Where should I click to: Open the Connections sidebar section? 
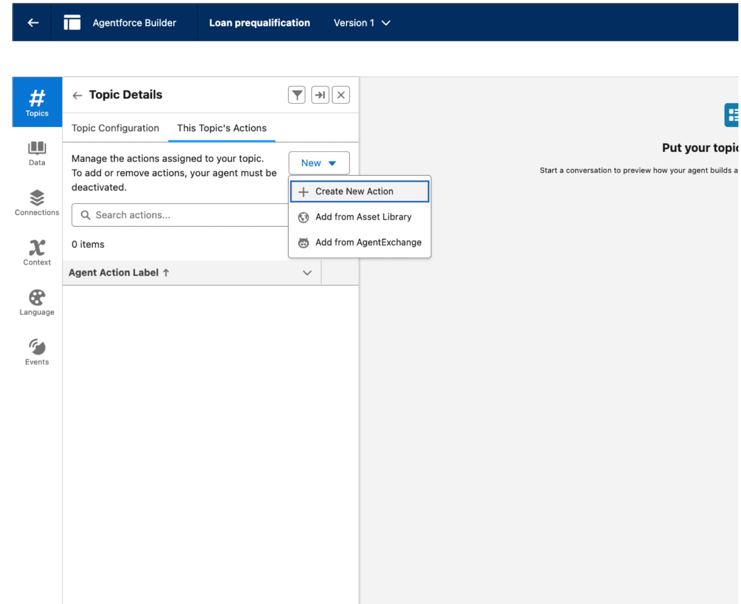[37, 202]
